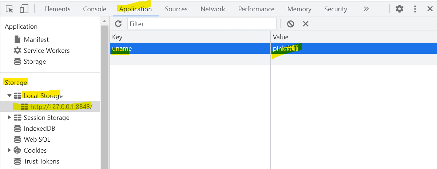This screenshot has height=169, width=437.
Task: Open DevTools settings gear
Action: 400,9
